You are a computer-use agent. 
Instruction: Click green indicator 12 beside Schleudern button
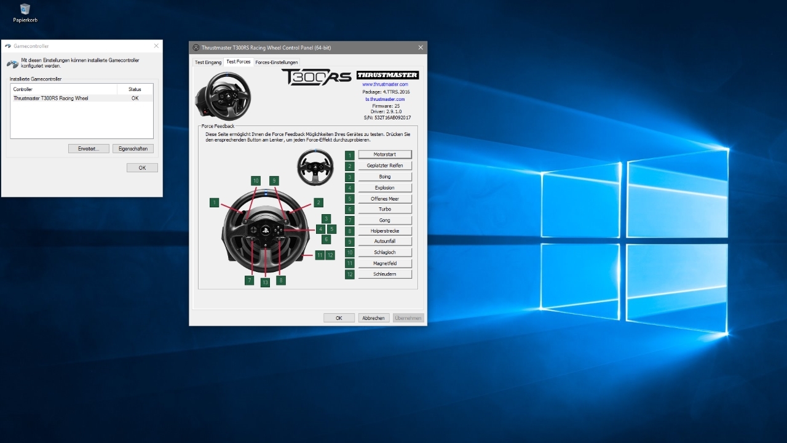[350, 274]
